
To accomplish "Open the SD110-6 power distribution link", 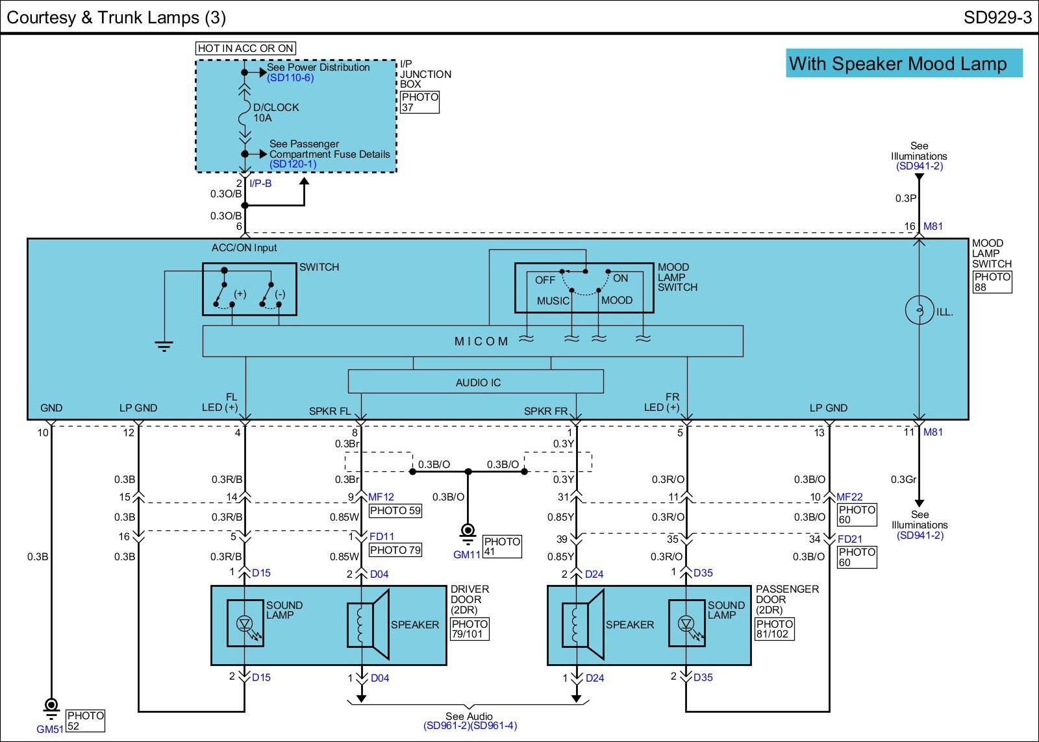I will point(290,78).
